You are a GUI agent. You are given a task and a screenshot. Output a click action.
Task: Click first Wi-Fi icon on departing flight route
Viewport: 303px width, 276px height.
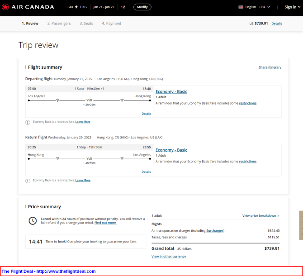point(57,100)
